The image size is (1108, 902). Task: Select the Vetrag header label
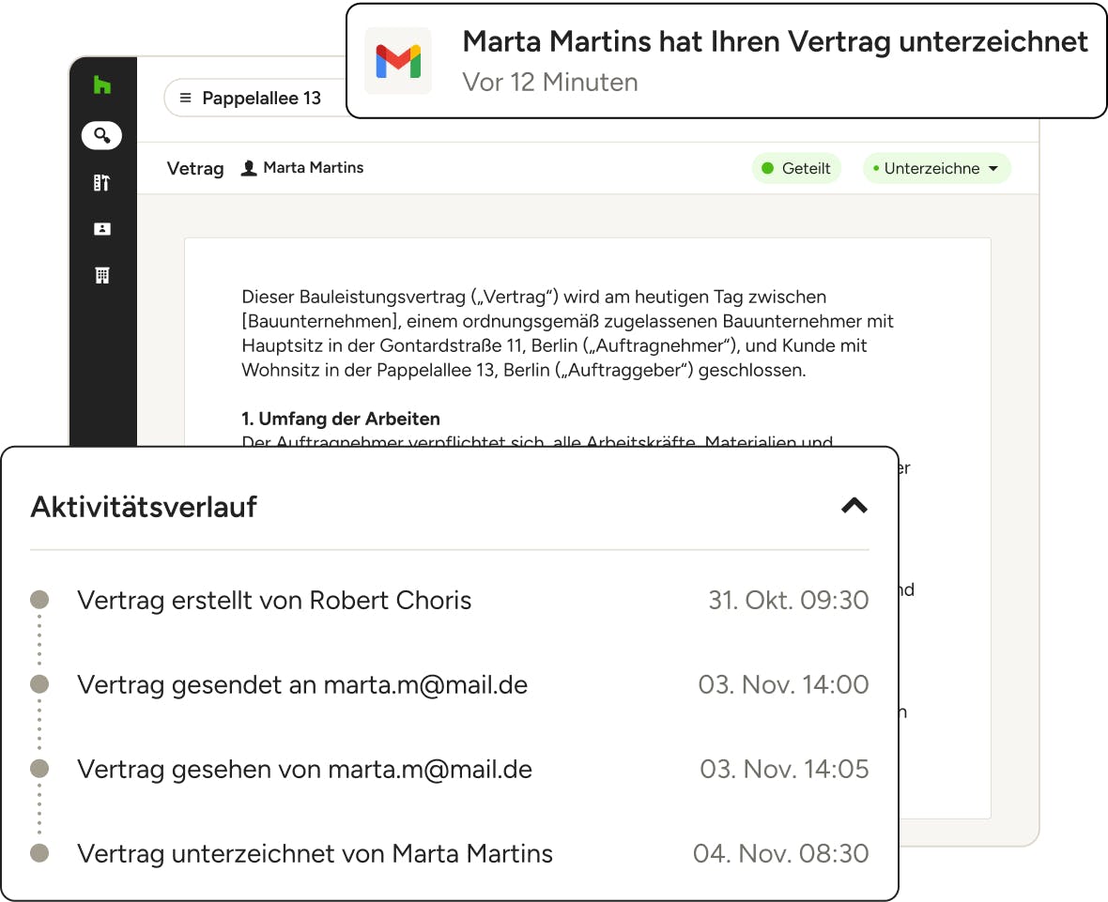coord(195,169)
